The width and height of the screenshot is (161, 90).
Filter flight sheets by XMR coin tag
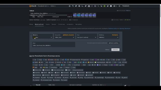coord(35,67)
